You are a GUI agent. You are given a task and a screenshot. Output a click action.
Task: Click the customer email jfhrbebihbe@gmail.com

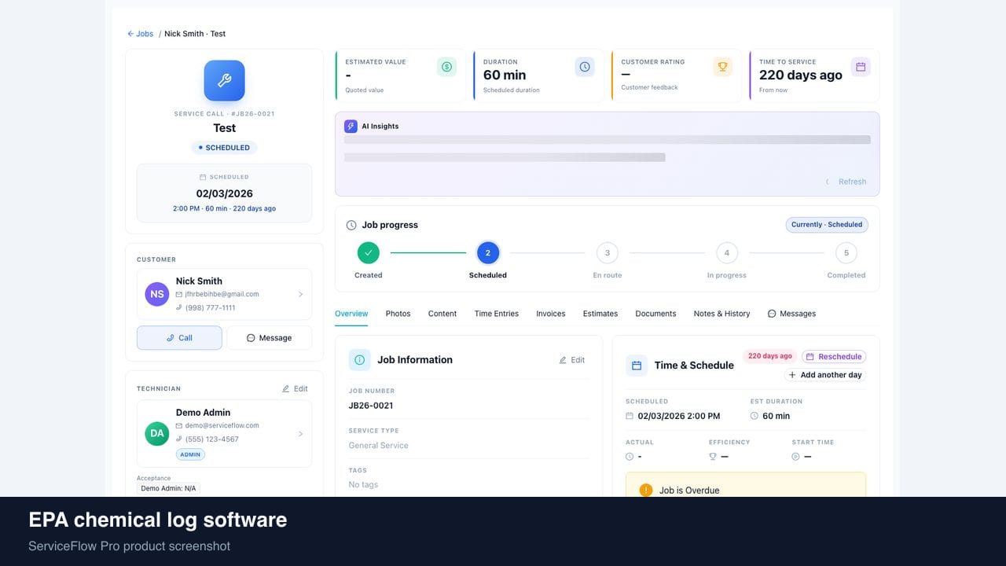[x=222, y=294]
